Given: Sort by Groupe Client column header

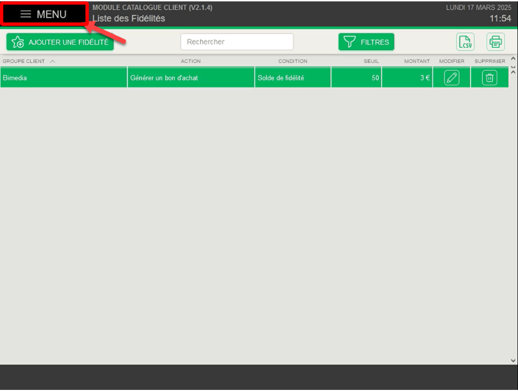Looking at the screenshot, I should click(x=24, y=61).
